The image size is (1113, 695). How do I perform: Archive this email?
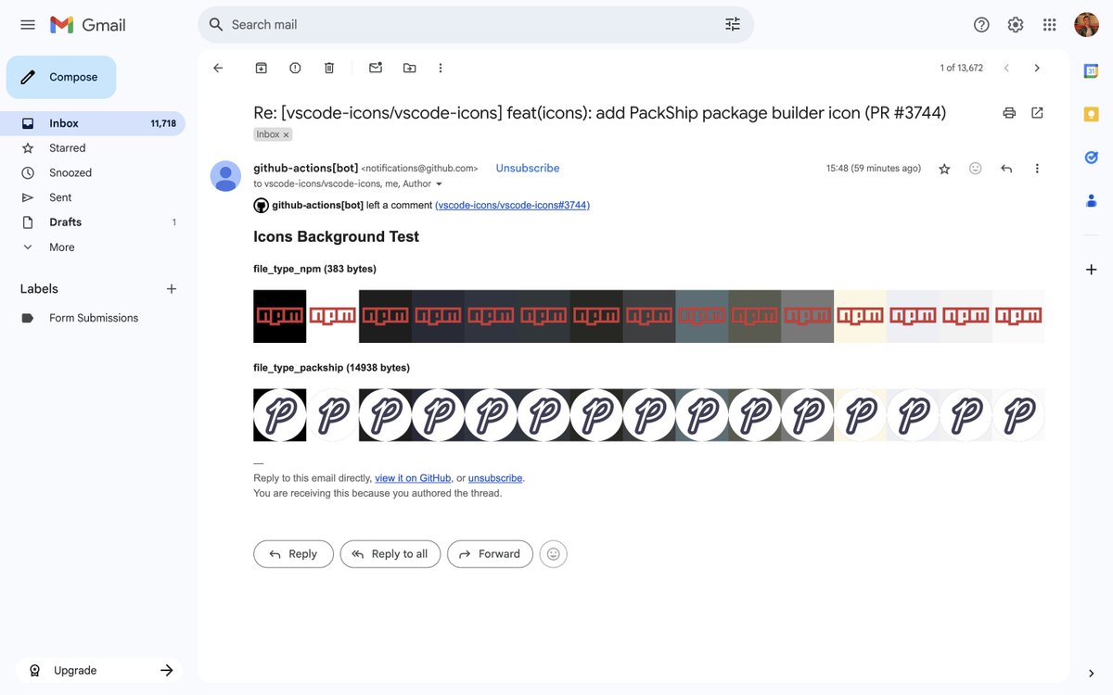click(x=262, y=68)
